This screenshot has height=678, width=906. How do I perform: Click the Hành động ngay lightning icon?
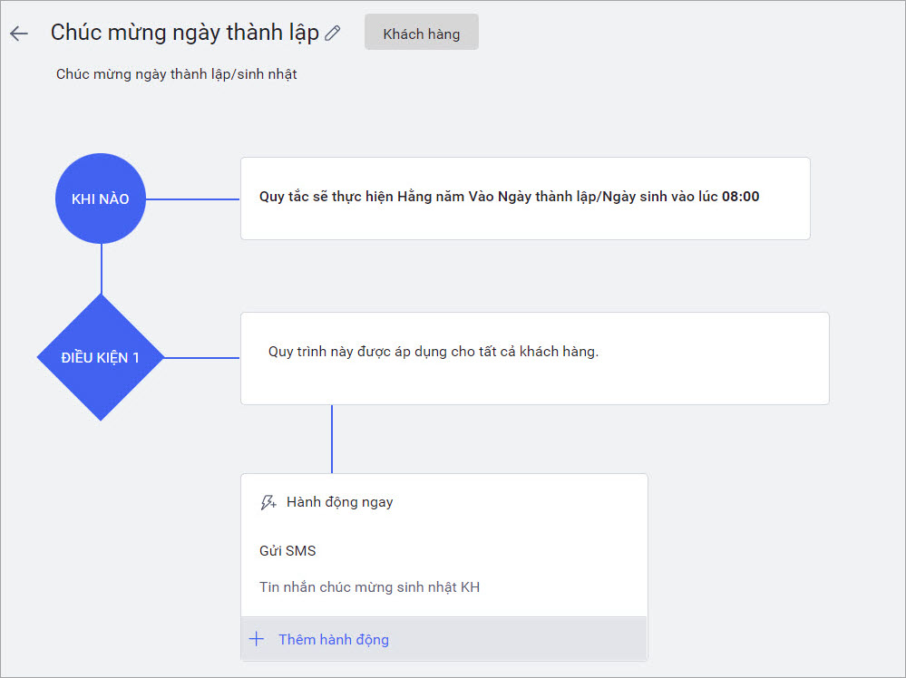click(x=268, y=502)
